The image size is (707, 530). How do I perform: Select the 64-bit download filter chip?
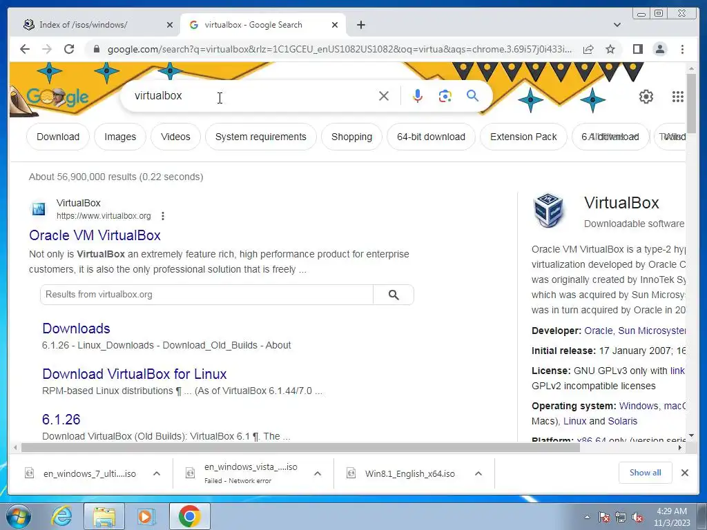tap(431, 137)
